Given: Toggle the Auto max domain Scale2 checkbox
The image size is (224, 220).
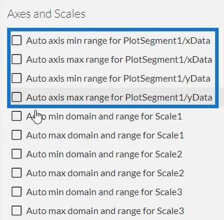Looking at the screenshot, I should pyautogui.click(x=17, y=173).
